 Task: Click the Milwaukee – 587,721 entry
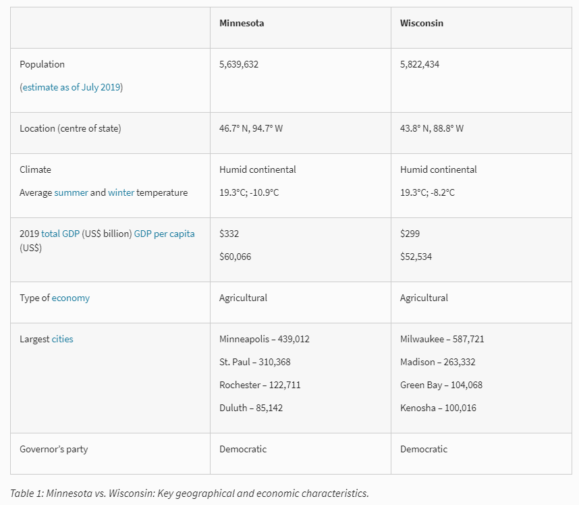pyautogui.click(x=441, y=339)
